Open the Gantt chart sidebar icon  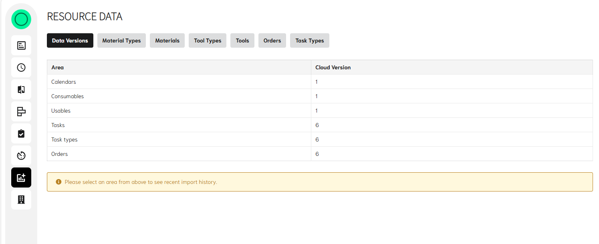click(x=21, y=111)
